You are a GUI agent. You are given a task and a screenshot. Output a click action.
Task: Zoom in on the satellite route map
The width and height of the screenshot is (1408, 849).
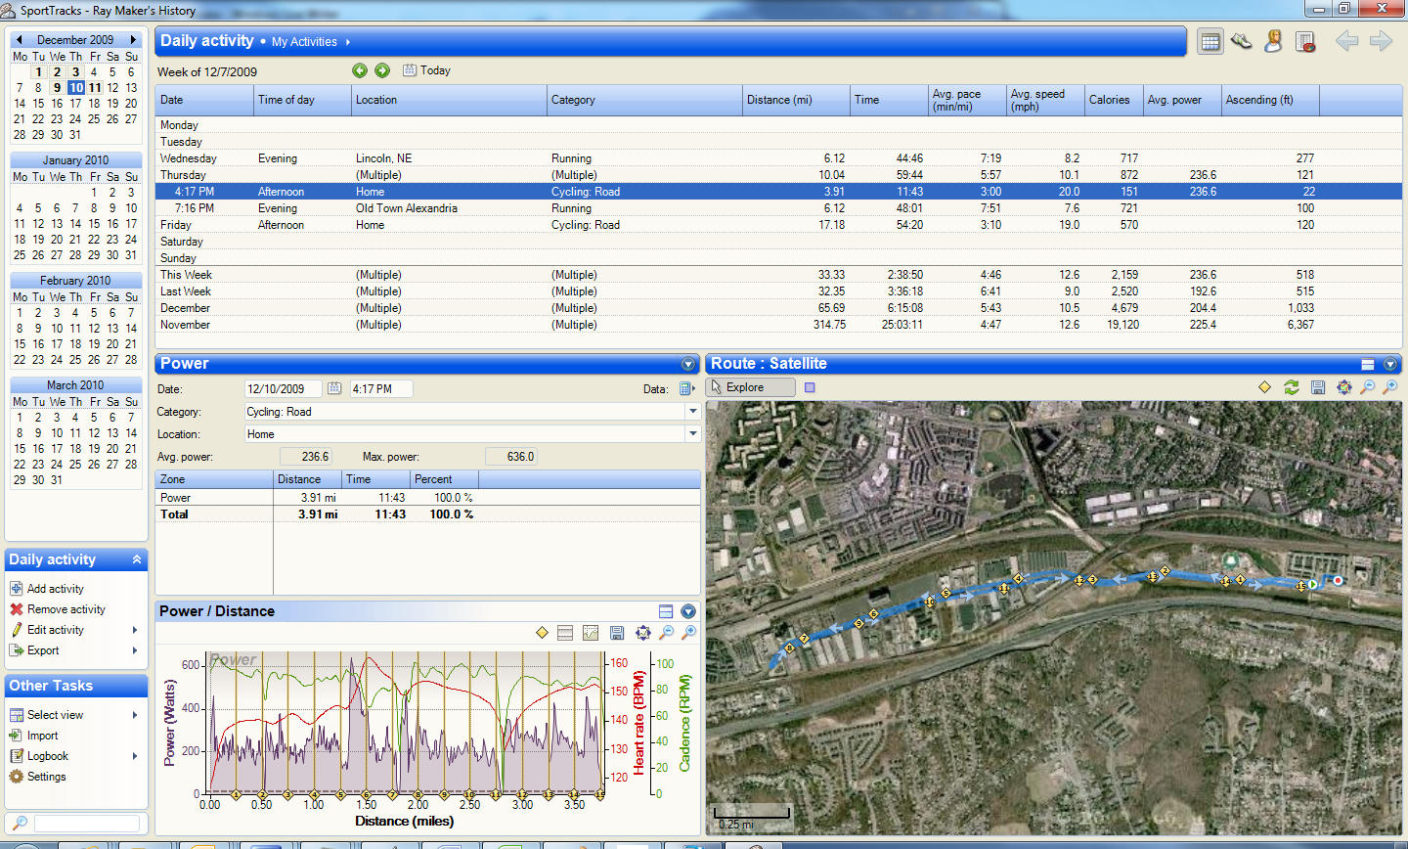click(1390, 387)
